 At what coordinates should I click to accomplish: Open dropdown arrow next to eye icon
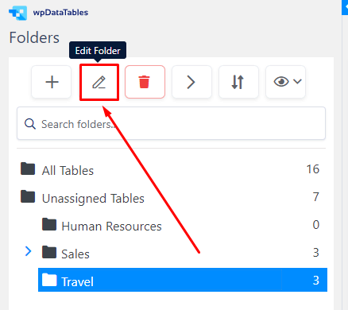point(298,81)
